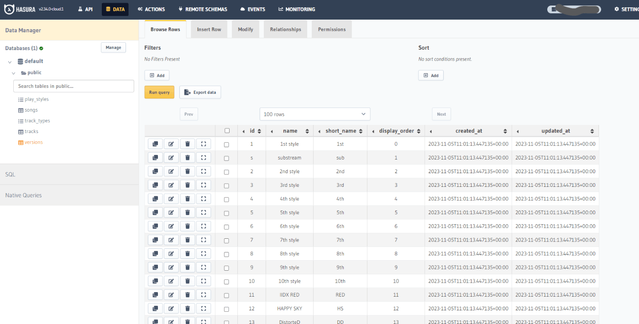Export data from the table
Viewport: 639px width, 324px height.
[200, 92]
